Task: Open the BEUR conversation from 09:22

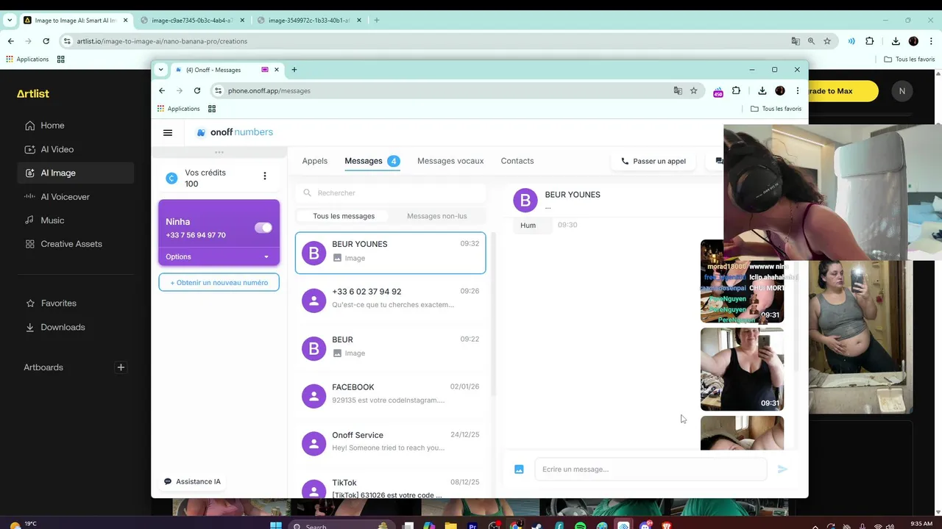Action: (390, 347)
